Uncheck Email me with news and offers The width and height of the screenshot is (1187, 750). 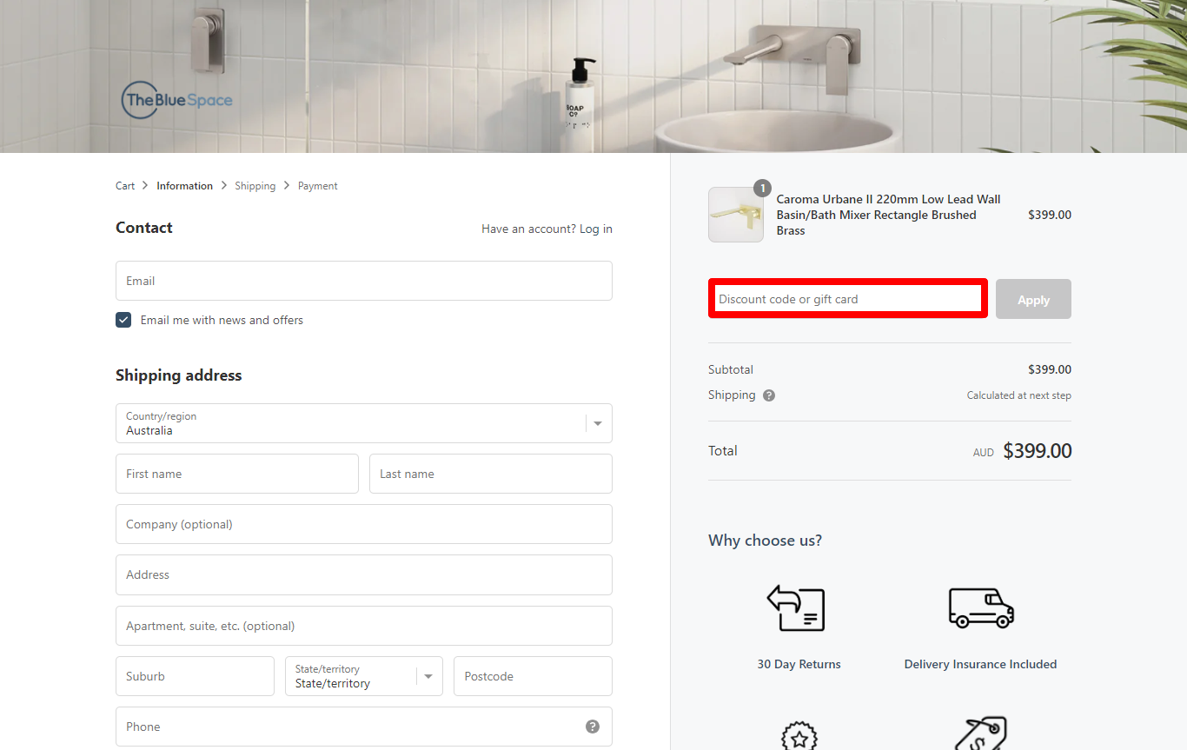click(x=123, y=320)
